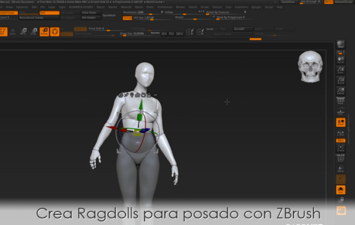Open the Zplugin menu
The image size is (355, 225).
[256, 7]
